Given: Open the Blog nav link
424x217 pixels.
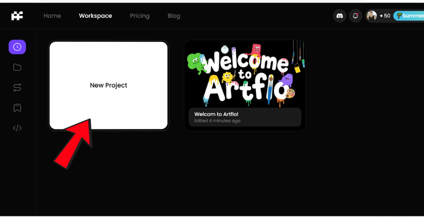Looking at the screenshot, I should tap(174, 16).
